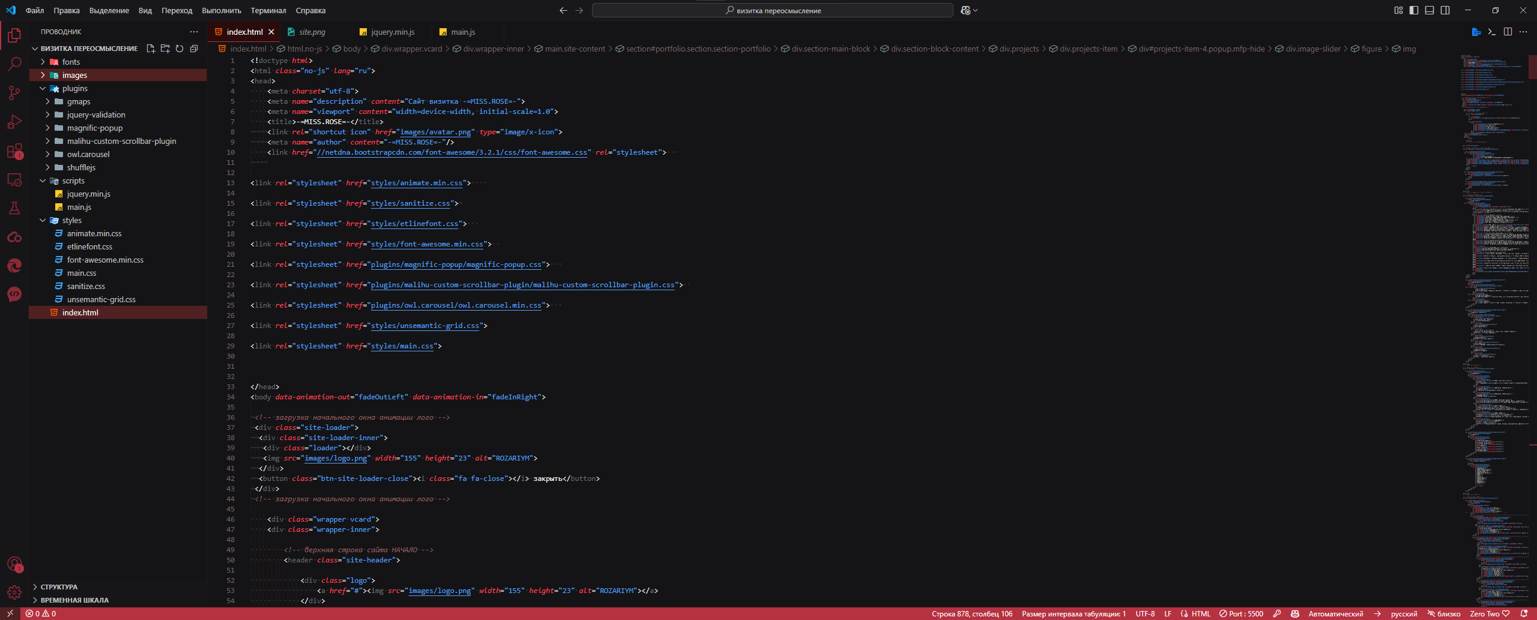
Task: Open the Search view in activity bar
Action: click(14, 64)
